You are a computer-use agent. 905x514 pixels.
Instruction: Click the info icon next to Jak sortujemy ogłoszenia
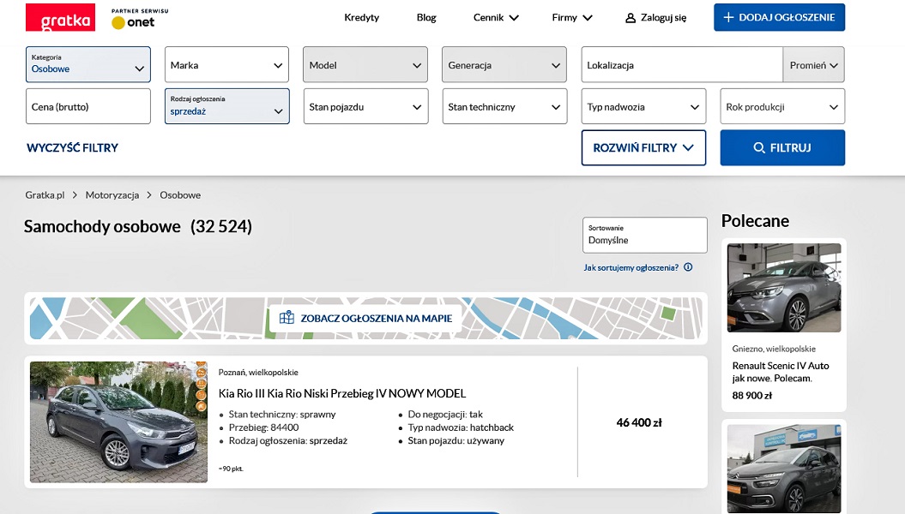coord(688,267)
